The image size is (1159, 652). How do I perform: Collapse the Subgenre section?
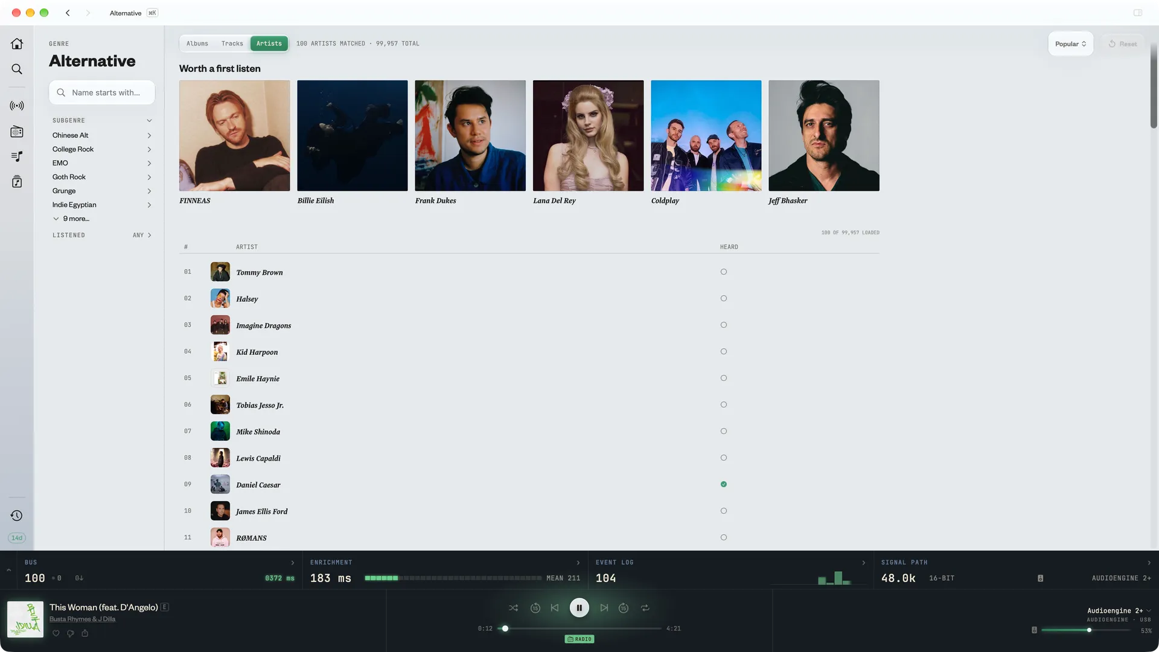tap(149, 121)
